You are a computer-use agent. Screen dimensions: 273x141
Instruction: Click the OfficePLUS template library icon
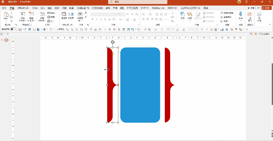point(64,14)
